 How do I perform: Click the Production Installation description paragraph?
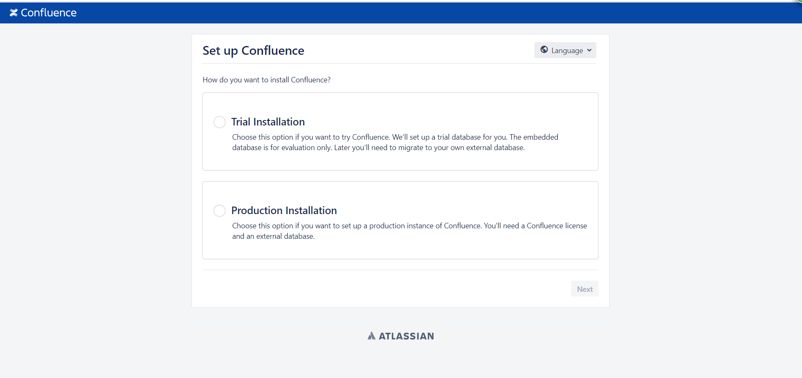409,231
